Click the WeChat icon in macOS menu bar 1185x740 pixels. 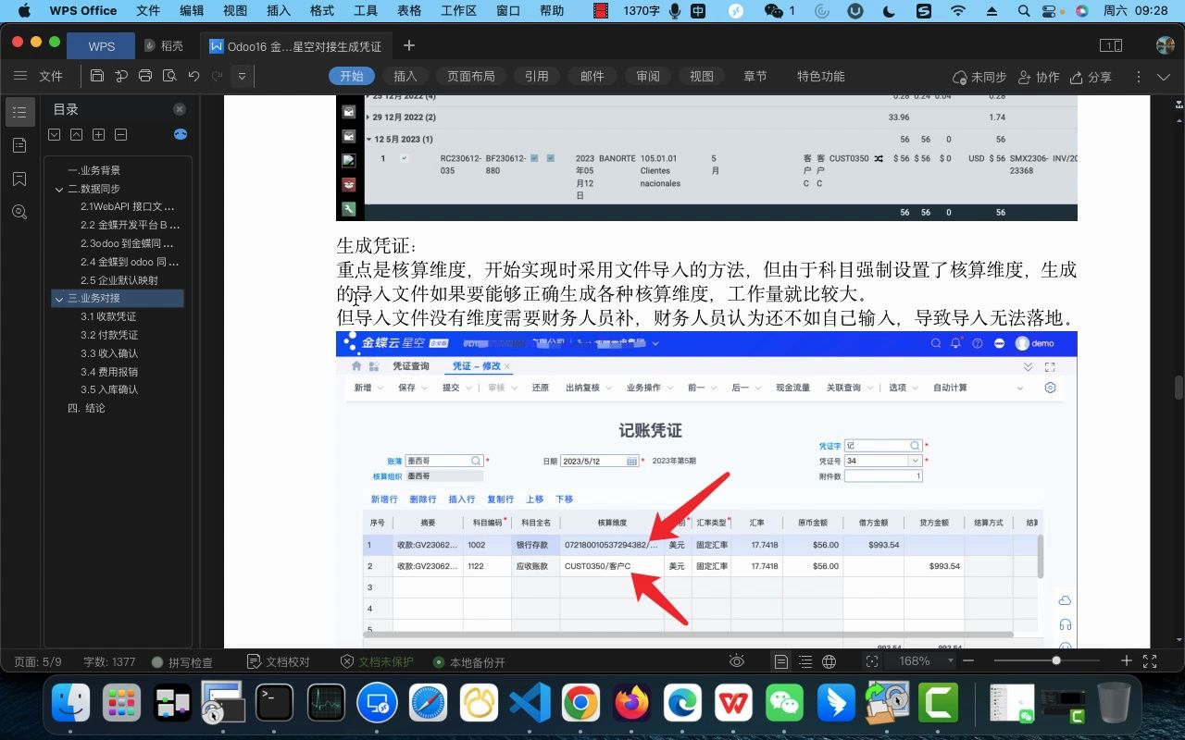[774, 11]
